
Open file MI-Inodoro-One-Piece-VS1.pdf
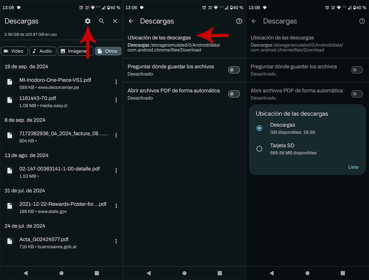(61, 83)
